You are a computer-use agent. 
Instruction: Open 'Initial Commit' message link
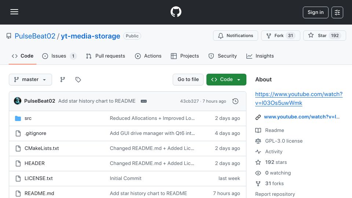pos(125,179)
